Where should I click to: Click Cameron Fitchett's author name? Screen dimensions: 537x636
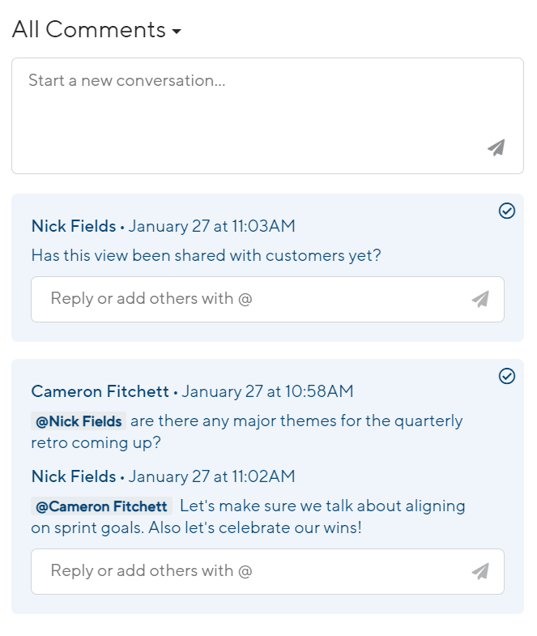click(x=100, y=391)
